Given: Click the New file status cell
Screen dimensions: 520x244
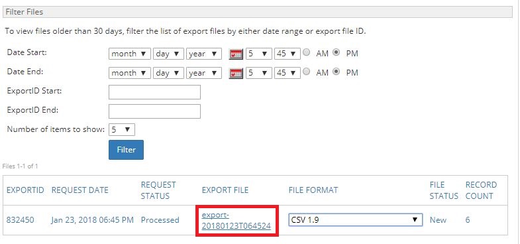Looking at the screenshot, I should tap(438, 220).
